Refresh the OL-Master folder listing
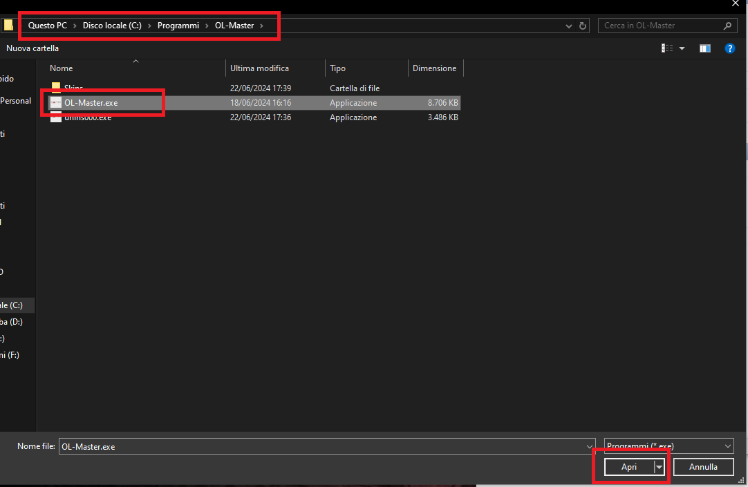This screenshot has width=748, height=487. [x=583, y=26]
